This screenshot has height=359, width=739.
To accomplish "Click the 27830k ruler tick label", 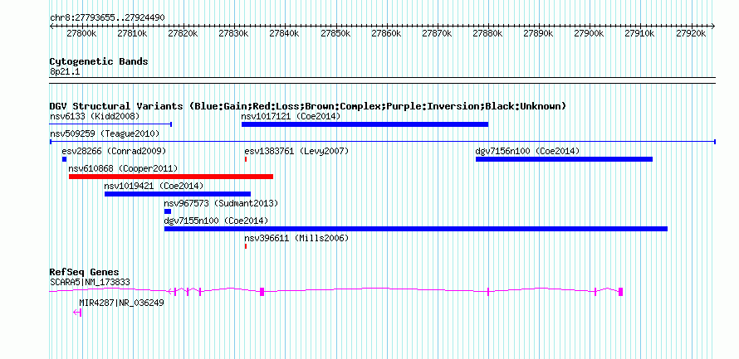I will 234,34.
